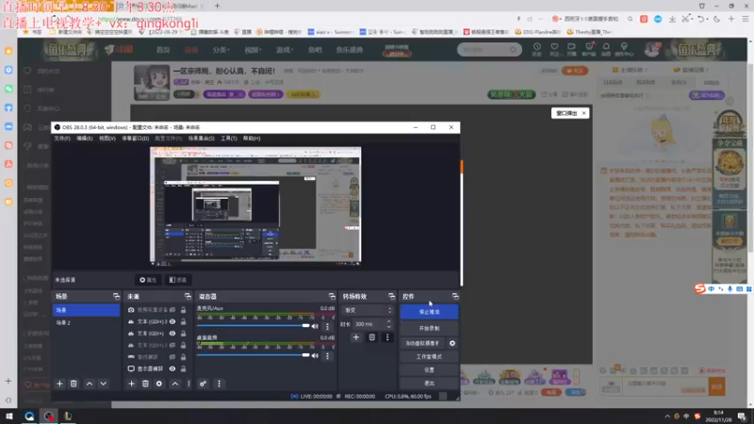Image resolution: width=754 pixels, height=424 pixels.
Task: Select 场景 2 in the scenes list
Action: tap(86, 322)
